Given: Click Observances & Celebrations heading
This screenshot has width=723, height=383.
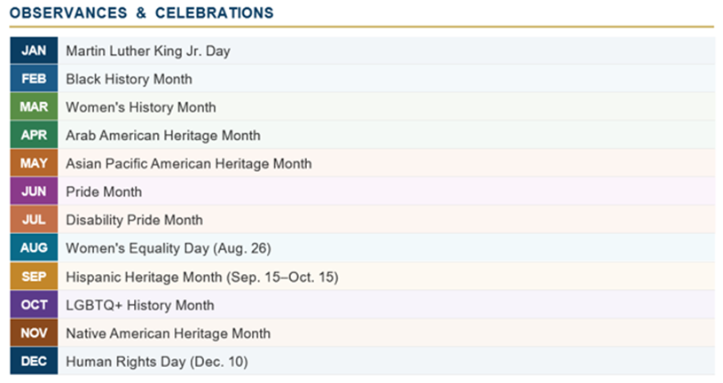Looking at the screenshot, I should coord(142,13).
